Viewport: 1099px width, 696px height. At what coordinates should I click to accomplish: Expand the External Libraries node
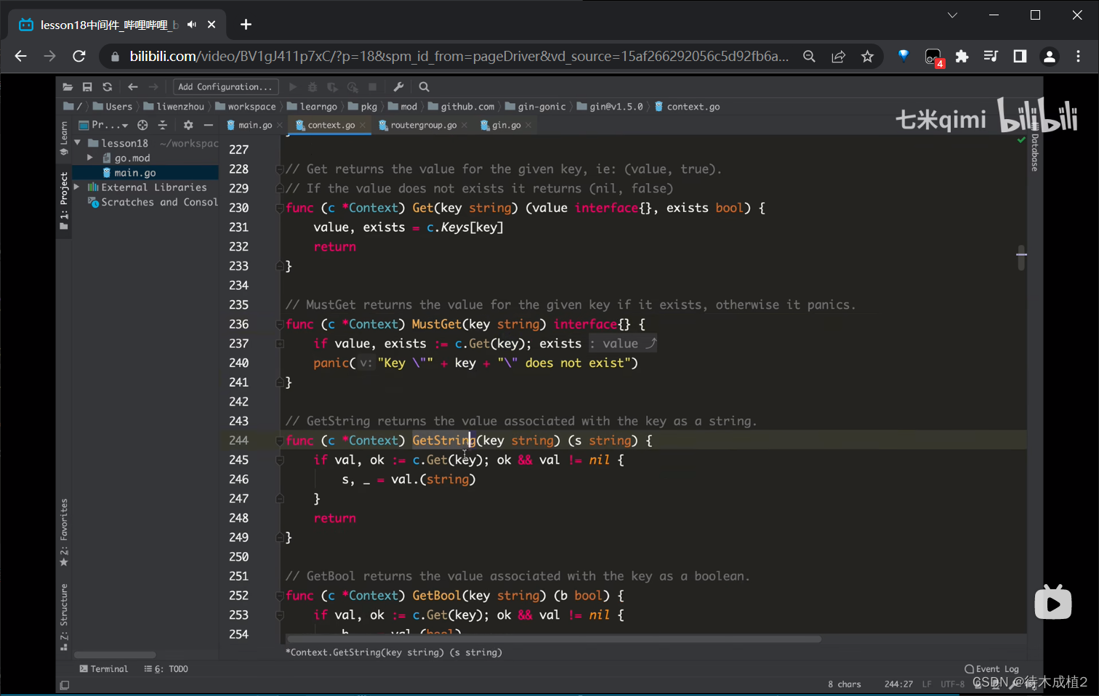[x=77, y=187]
